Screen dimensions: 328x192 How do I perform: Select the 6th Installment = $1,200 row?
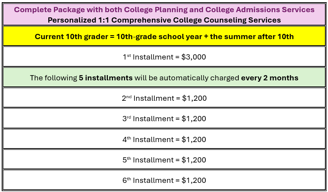[164, 180]
